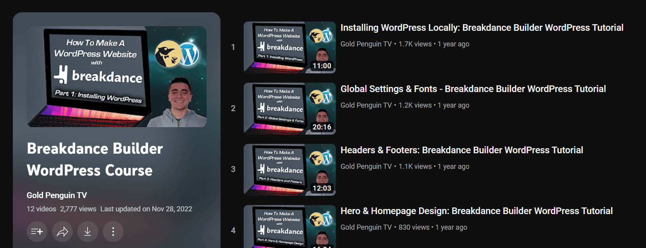This screenshot has height=248, width=646.
Task: Click the 20:16 video thumbnail
Action: (x=289, y=108)
